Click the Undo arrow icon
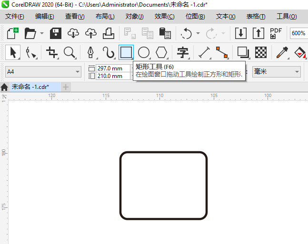The width and height of the screenshot is (308, 244). 186,33
